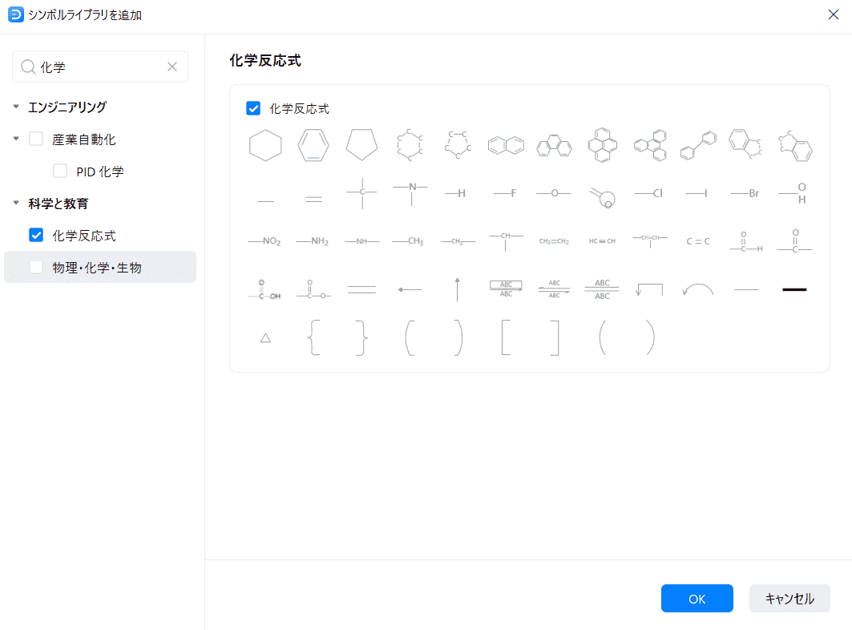Select the thick bold line symbol
852x630 pixels.
pos(794,289)
